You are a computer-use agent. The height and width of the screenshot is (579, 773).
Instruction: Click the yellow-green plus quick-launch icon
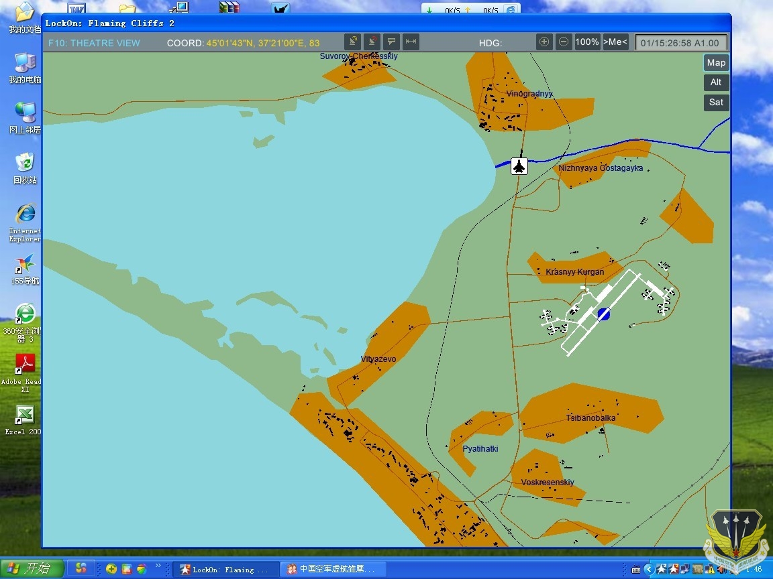(x=111, y=569)
